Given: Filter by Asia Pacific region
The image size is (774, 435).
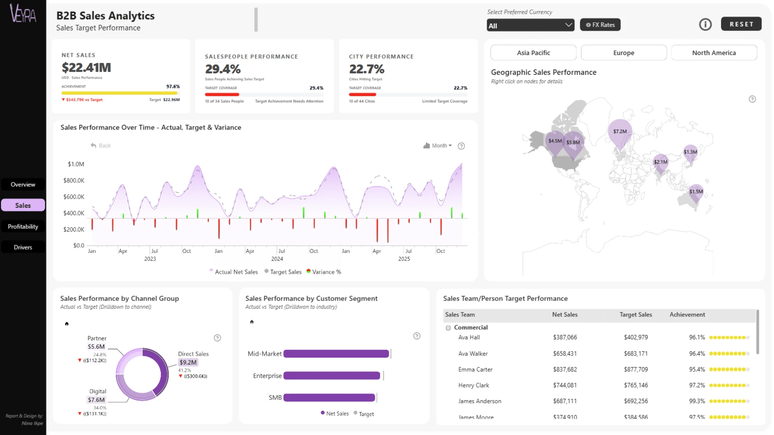Looking at the screenshot, I should click(x=533, y=53).
